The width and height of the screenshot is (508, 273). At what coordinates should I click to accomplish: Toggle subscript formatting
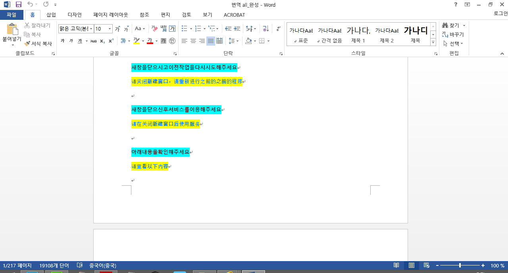pos(102,41)
